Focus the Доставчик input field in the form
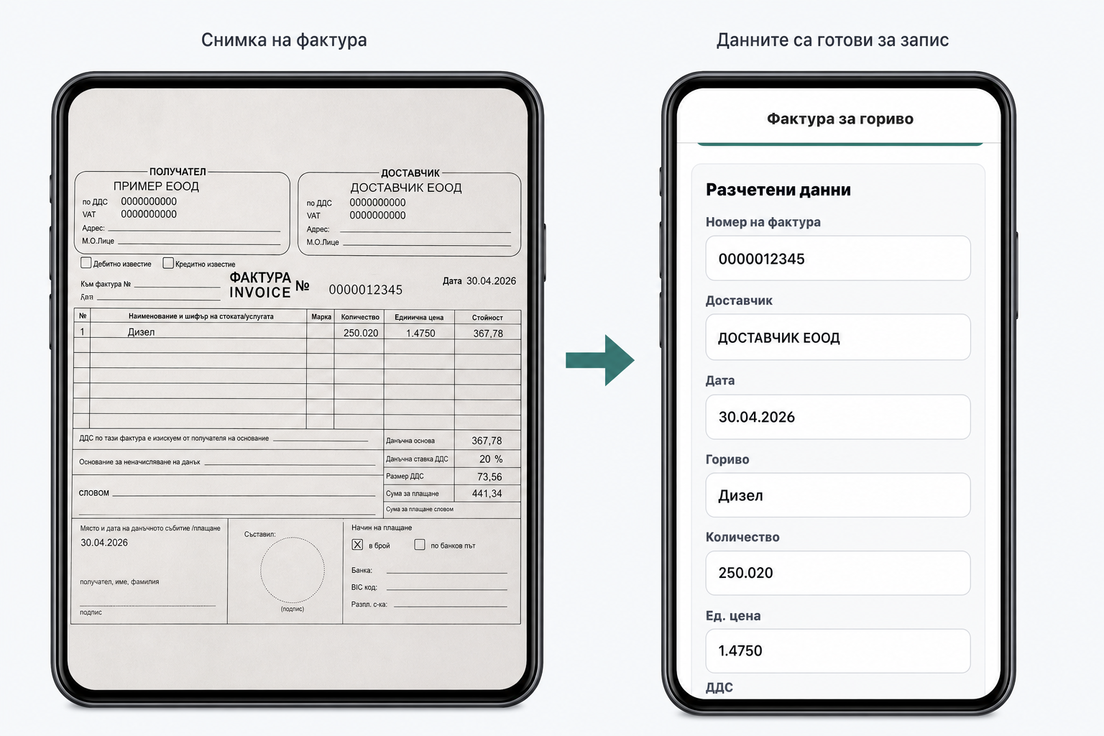Image resolution: width=1104 pixels, height=736 pixels. pos(838,337)
